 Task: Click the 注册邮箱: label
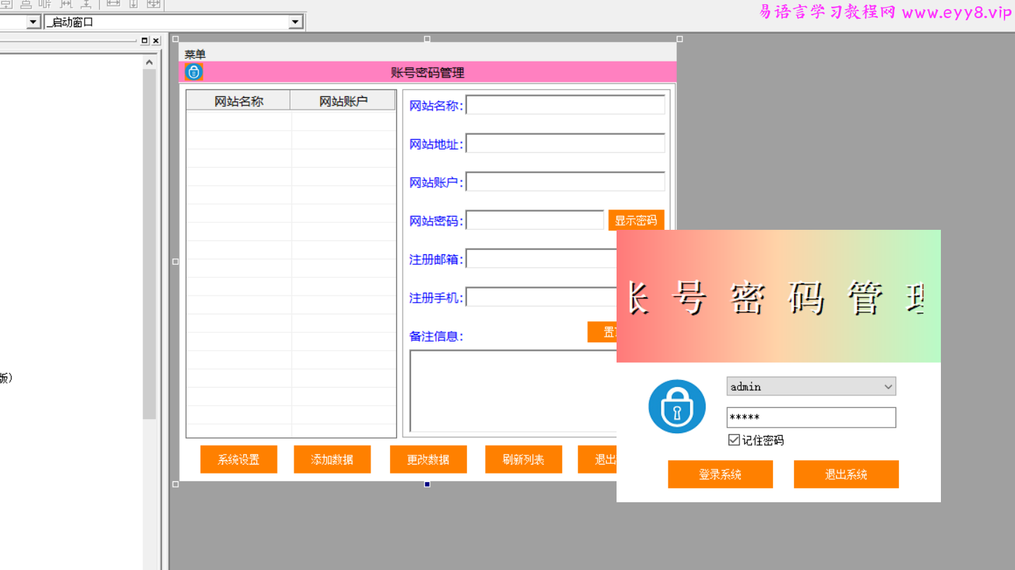(436, 260)
